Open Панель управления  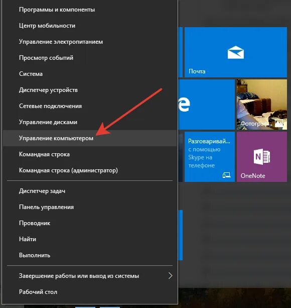point(90,207)
